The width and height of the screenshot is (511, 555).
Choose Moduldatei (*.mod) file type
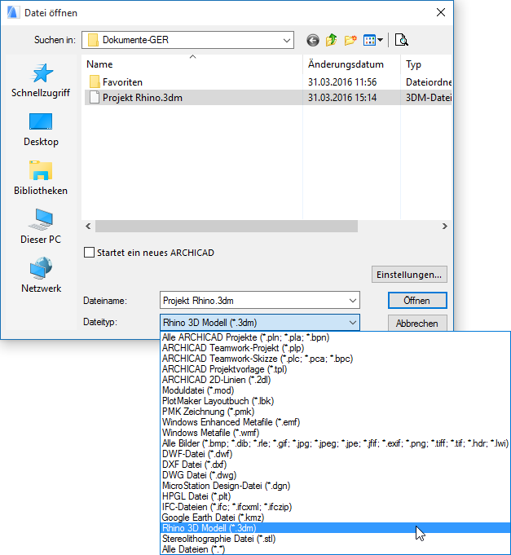click(336, 390)
